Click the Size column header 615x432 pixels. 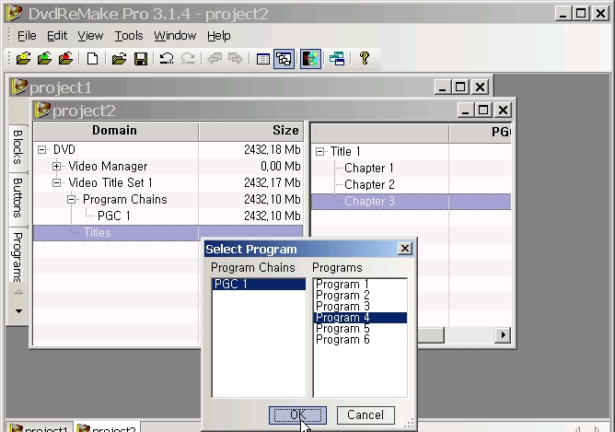coord(251,131)
